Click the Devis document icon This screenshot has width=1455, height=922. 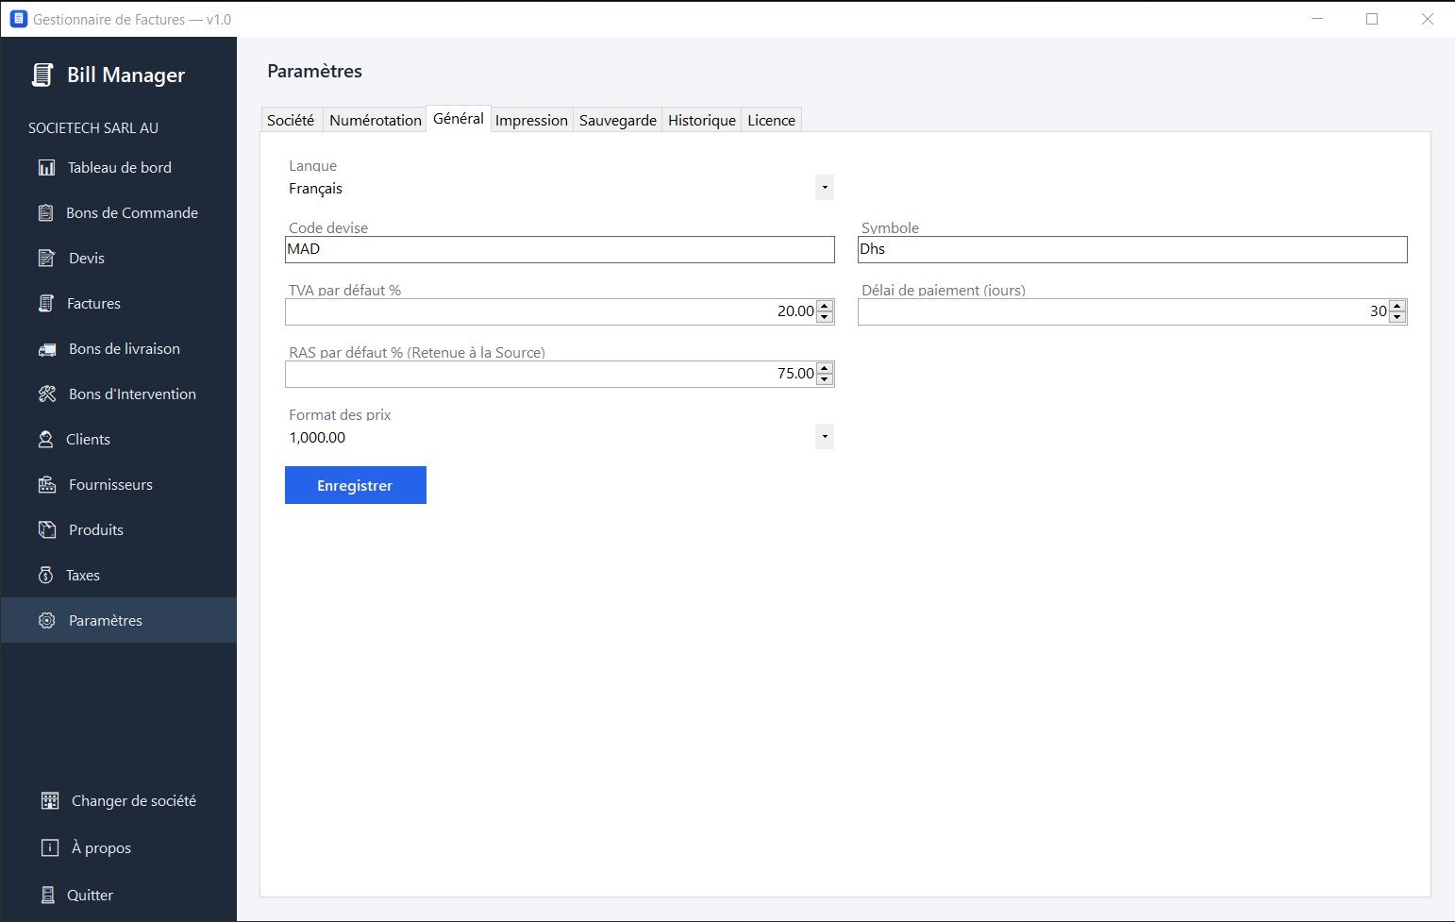point(46,258)
